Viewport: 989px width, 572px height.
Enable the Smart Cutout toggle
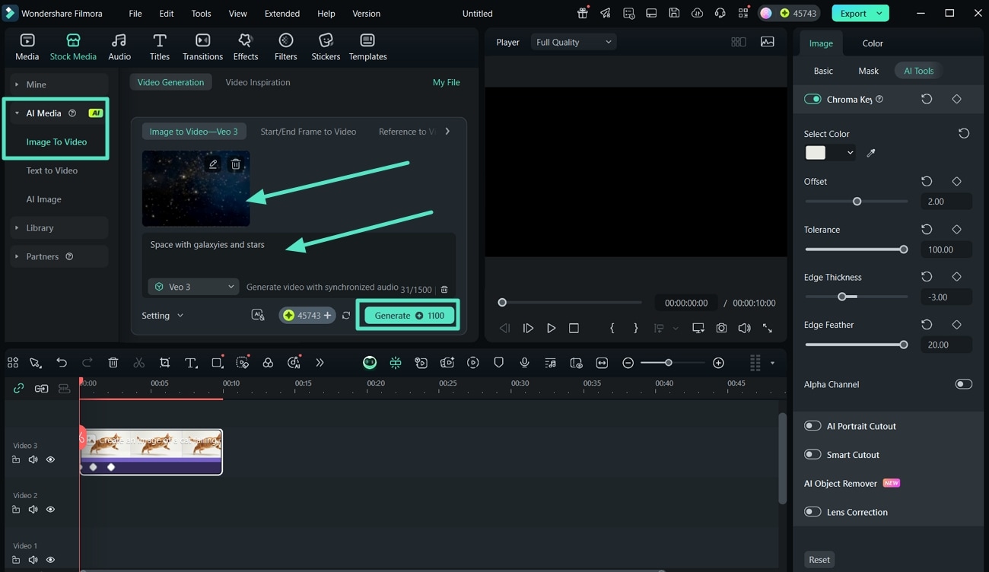pyautogui.click(x=812, y=454)
